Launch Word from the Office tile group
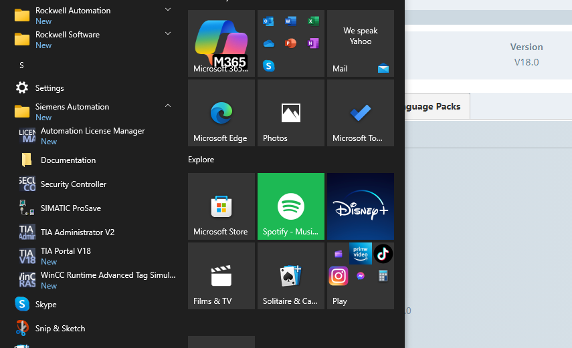The image size is (572, 348). [291, 21]
